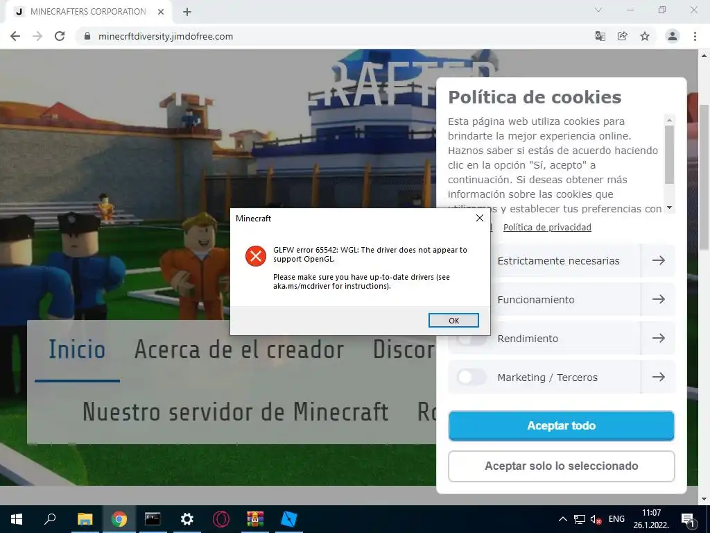Screen dimensions: 710x533
Task: Switch to Chrome in taskbar
Action: point(119,519)
